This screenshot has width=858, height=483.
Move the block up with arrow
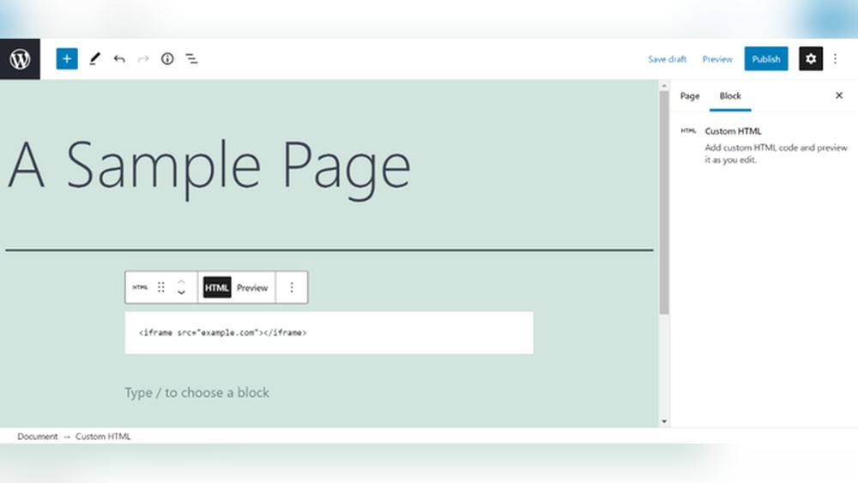tap(181, 281)
